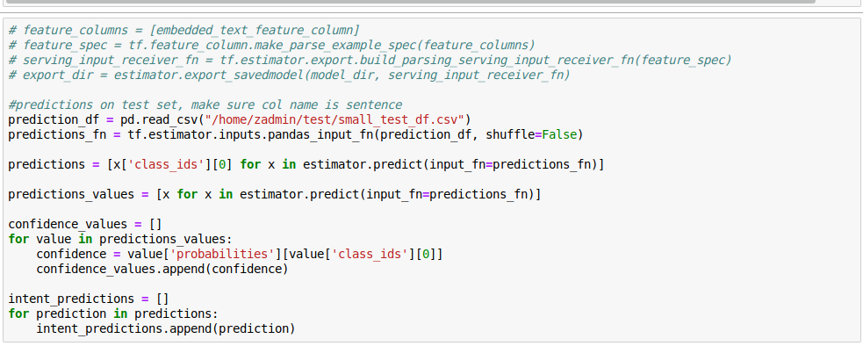Click the 'for prediction in predictions:' line

coord(113,314)
